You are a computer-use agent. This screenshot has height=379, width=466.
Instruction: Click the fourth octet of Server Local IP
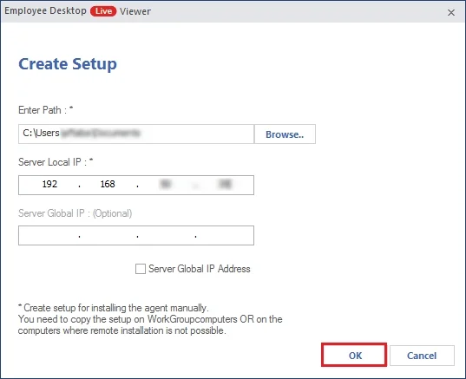pyautogui.click(x=225, y=184)
